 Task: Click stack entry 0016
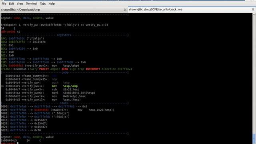(x=24, y=120)
